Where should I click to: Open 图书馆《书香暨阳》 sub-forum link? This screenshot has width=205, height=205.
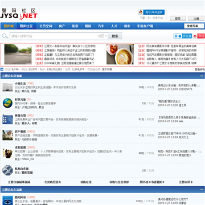[152, 182]
